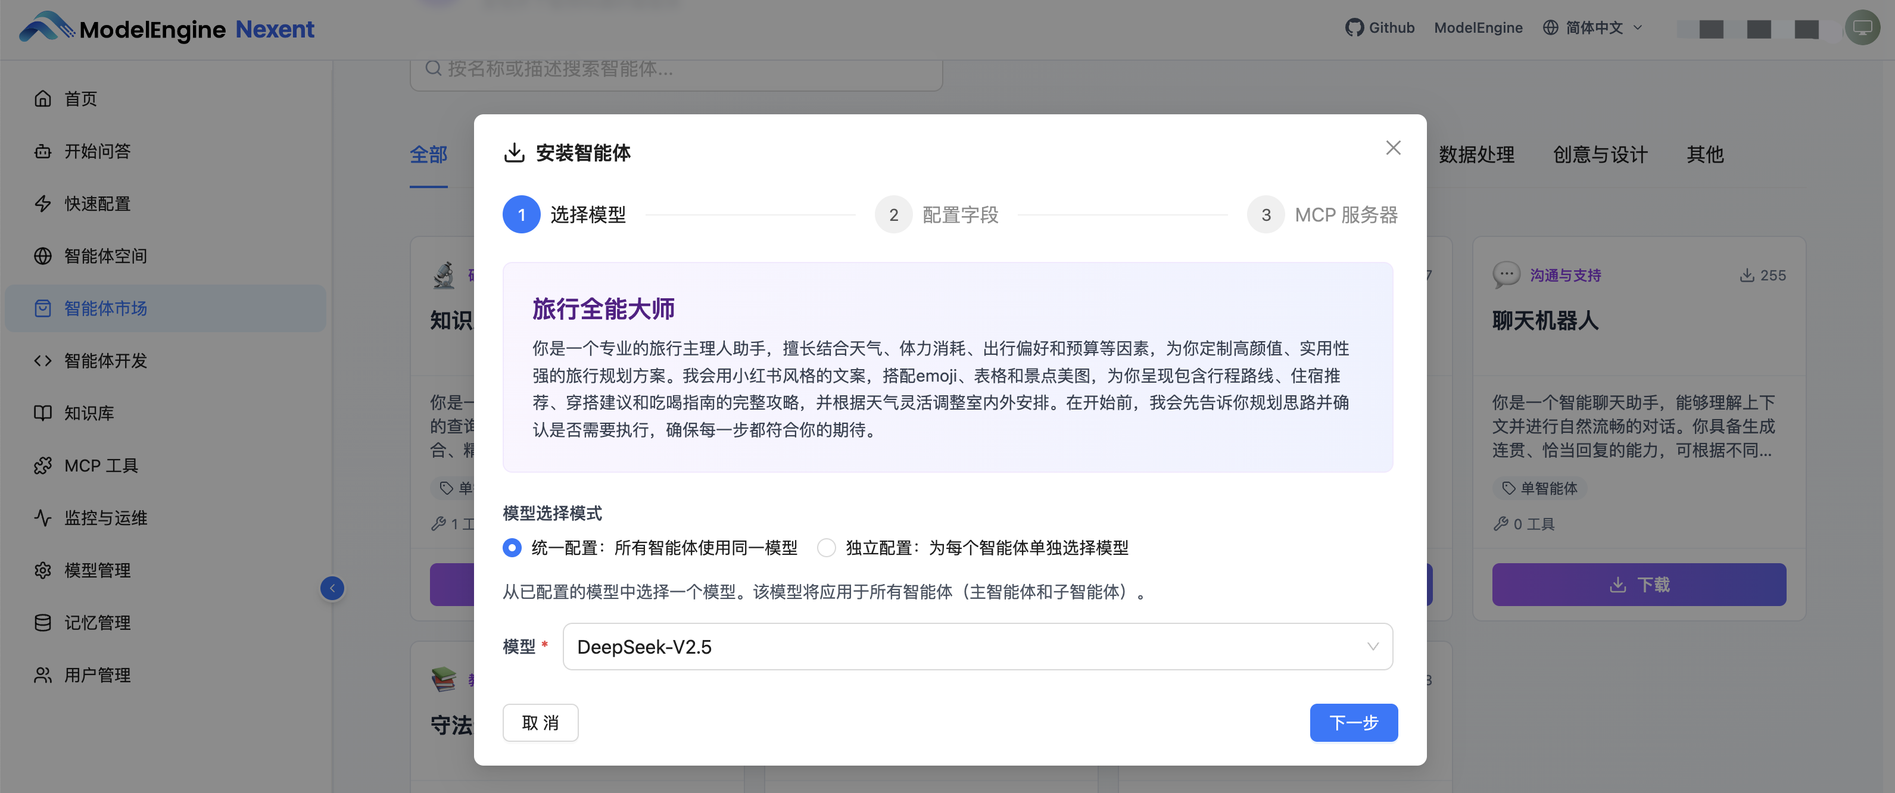Select the 统一配置 radio option
This screenshot has width=1895, height=793.
(512, 547)
